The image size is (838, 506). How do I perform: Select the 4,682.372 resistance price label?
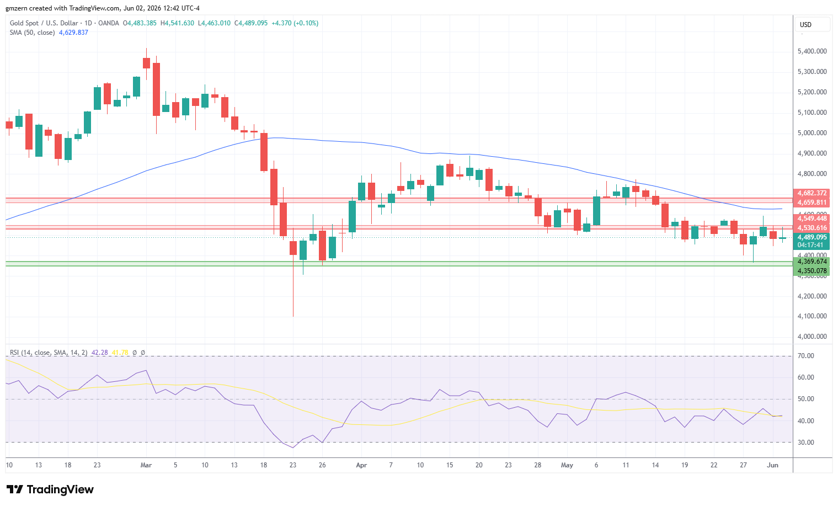point(812,193)
